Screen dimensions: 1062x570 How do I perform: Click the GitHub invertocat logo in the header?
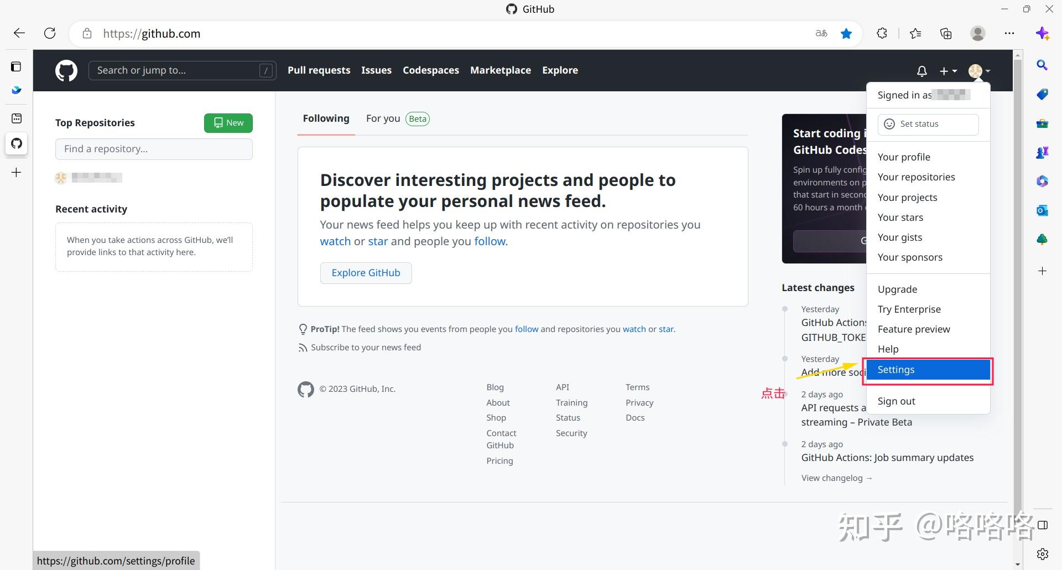66,70
